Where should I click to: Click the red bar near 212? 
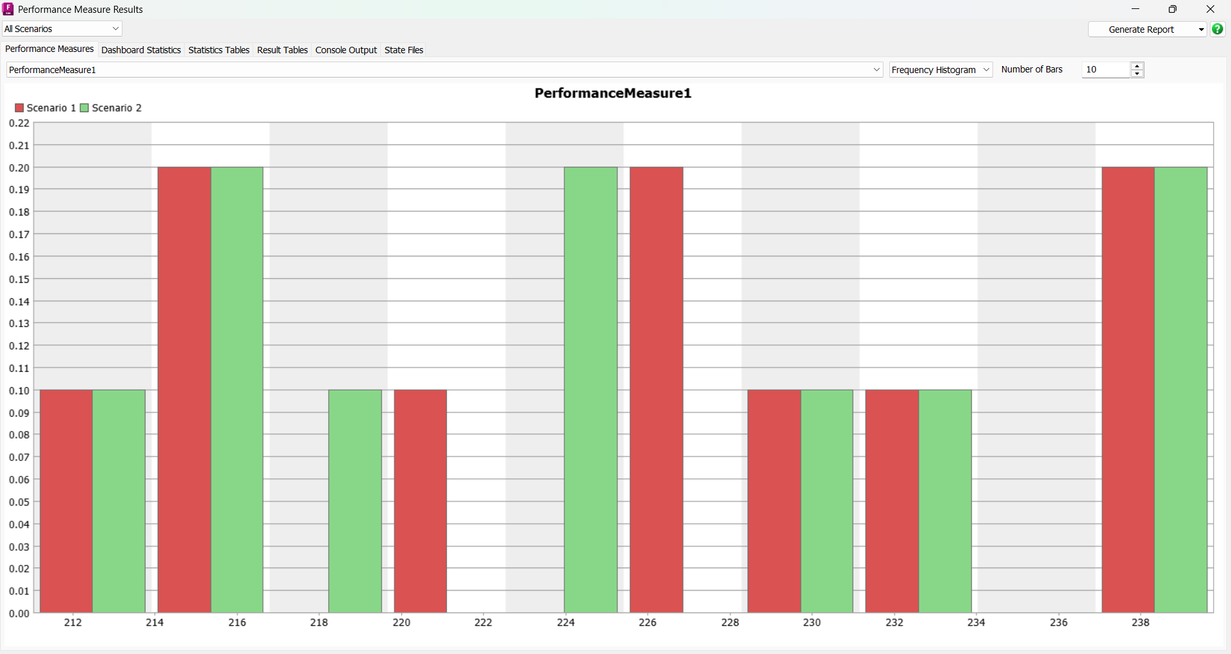pos(67,501)
